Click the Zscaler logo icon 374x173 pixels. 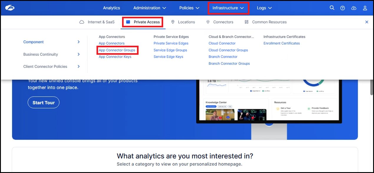pyautogui.click(x=10, y=8)
